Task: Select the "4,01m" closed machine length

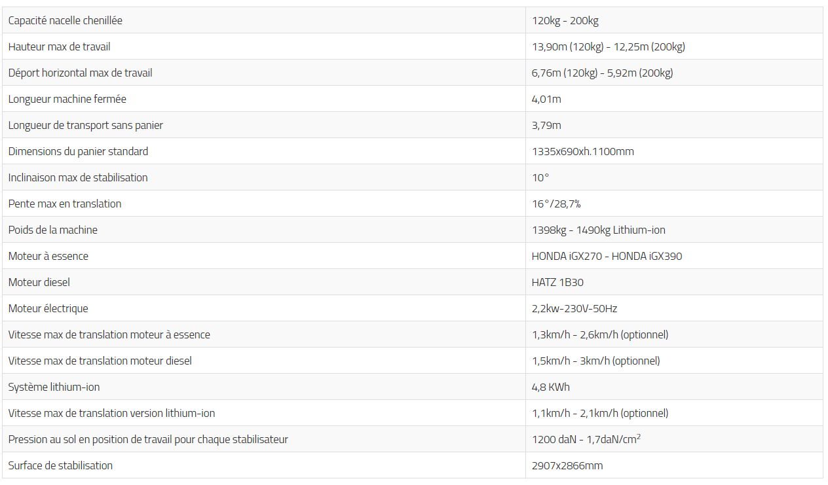Action: pyautogui.click(x=546, y=99)
